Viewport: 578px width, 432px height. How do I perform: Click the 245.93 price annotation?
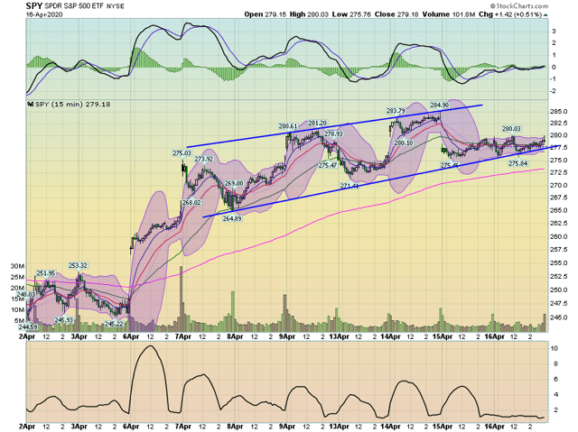pyautogui.click(x=64, y=320)
